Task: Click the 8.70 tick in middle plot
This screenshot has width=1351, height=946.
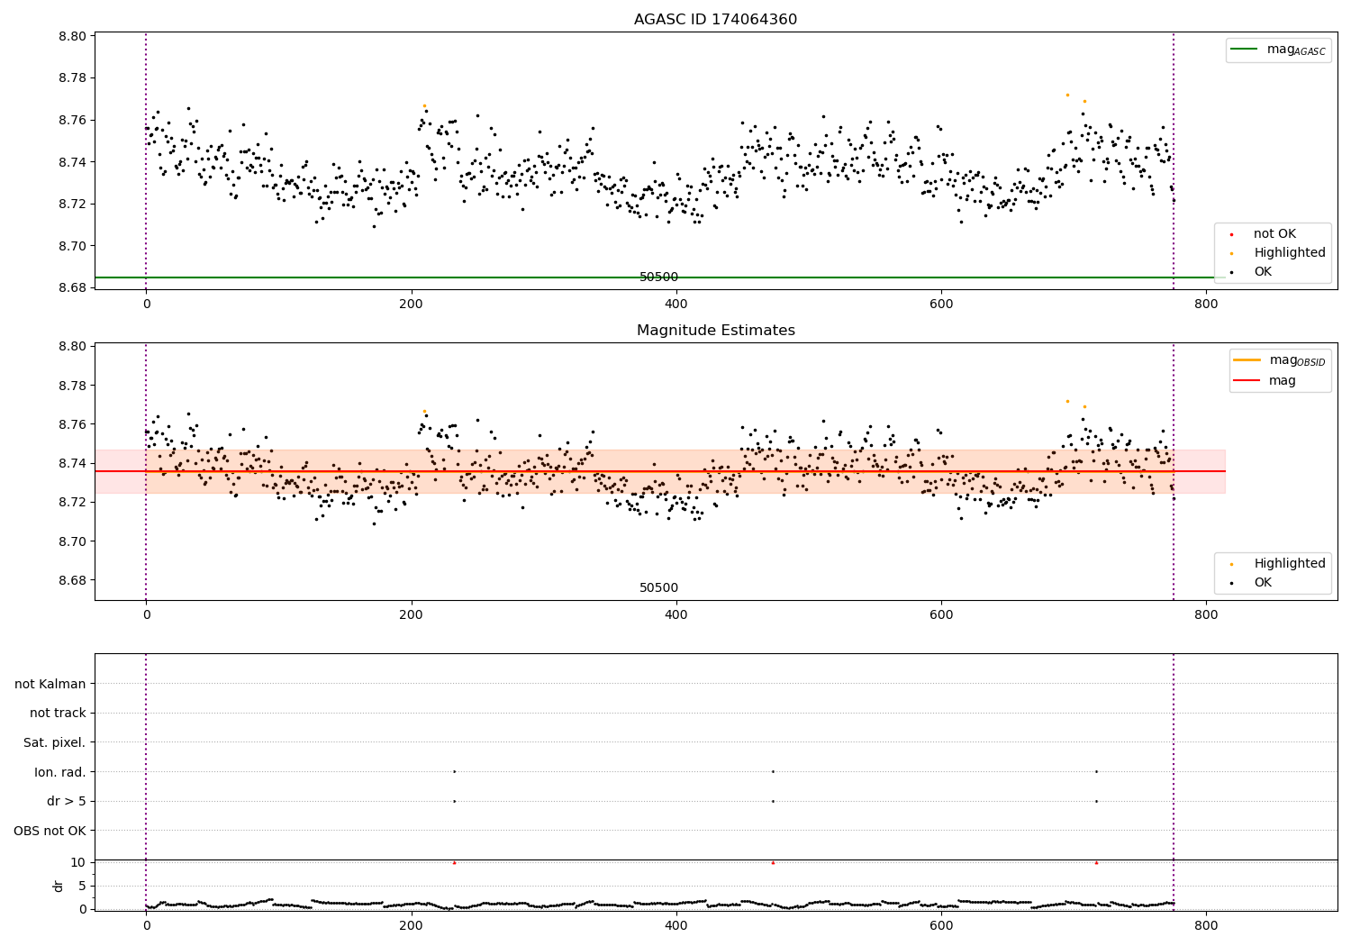Action: tap(72, 541)
